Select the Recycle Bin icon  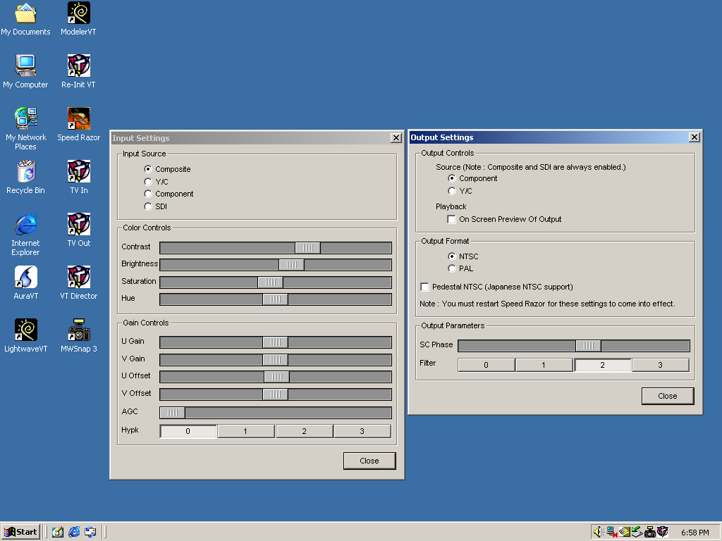point(26,178)
